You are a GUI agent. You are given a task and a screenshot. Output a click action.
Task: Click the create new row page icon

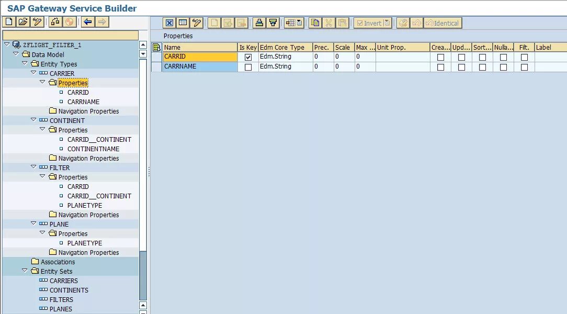click(x=214, y=23)
